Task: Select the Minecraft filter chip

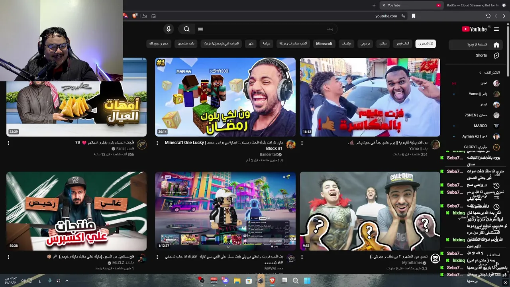Action: (324, 43)
